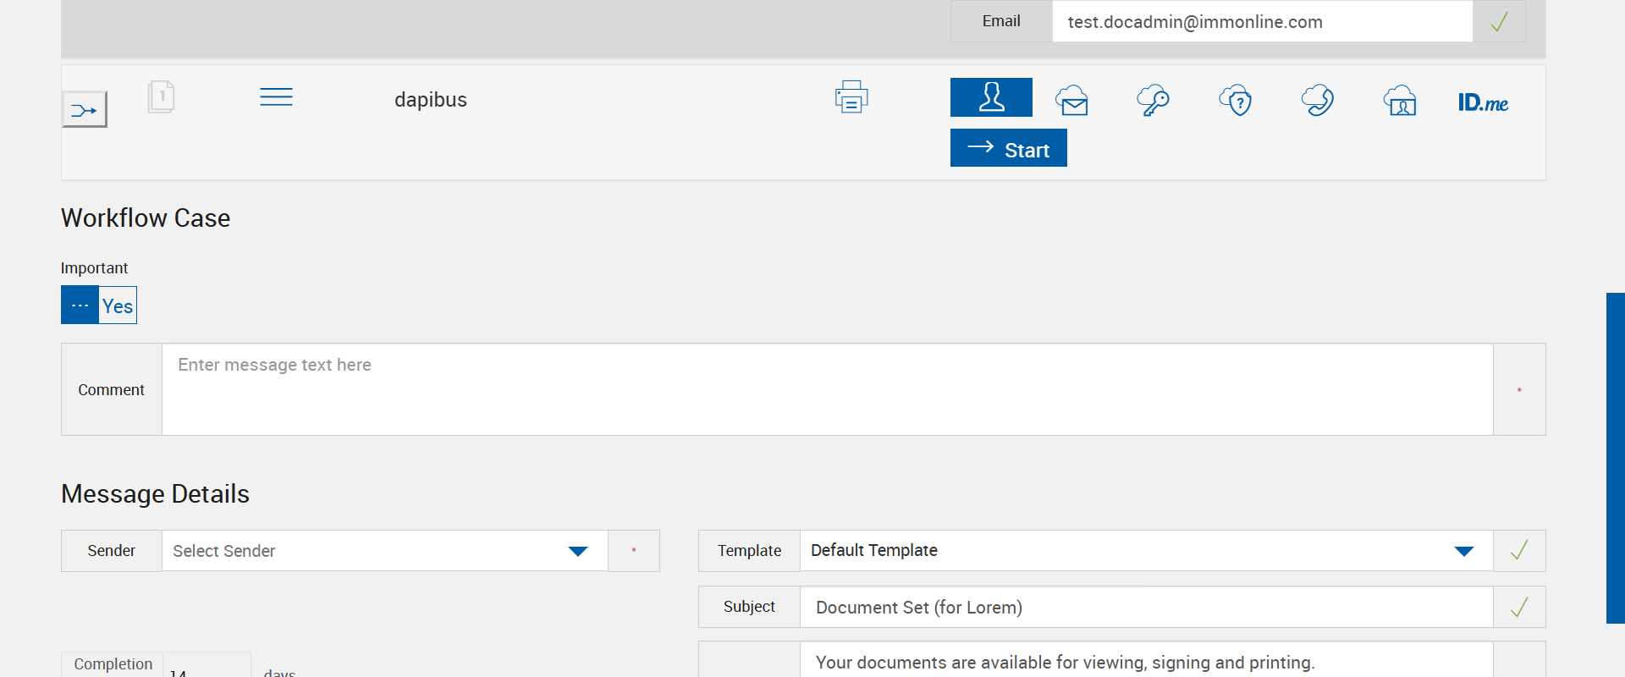Open the three-line hamburger menu

pyautogui.click(x=276, y=97)
